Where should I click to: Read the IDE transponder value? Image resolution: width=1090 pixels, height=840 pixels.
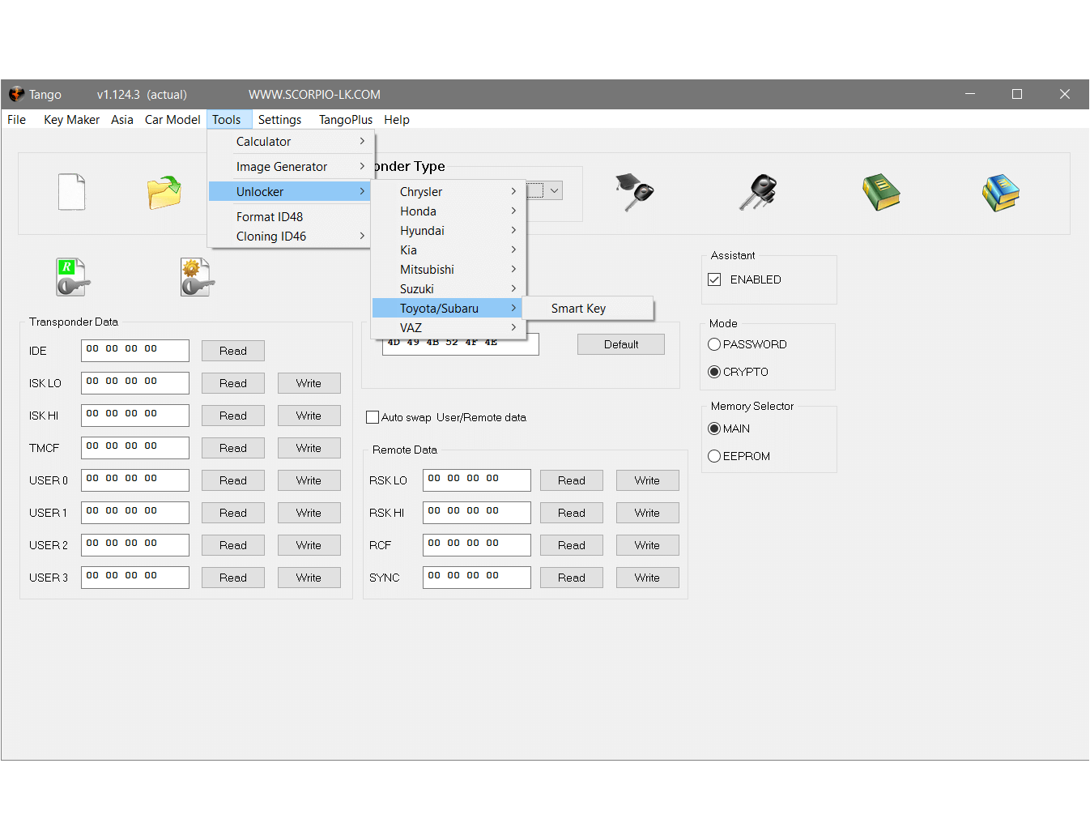[x=233, y=351]
